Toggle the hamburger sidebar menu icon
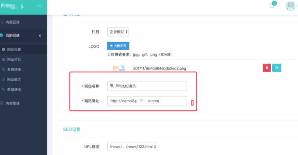This screenshot has width=298, height=155. [39, 5]
